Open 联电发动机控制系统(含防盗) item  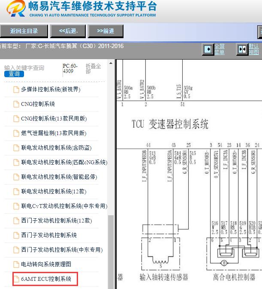point(56,148)
